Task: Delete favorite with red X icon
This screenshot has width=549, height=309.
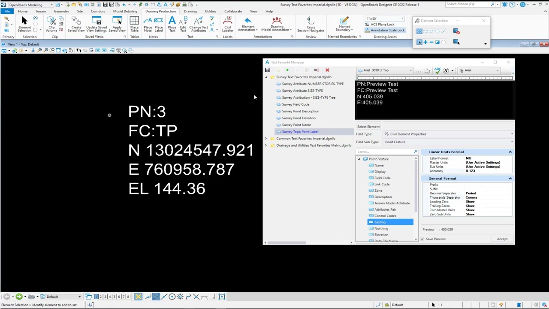Action: pyautogui.click(x=327, y=70)
